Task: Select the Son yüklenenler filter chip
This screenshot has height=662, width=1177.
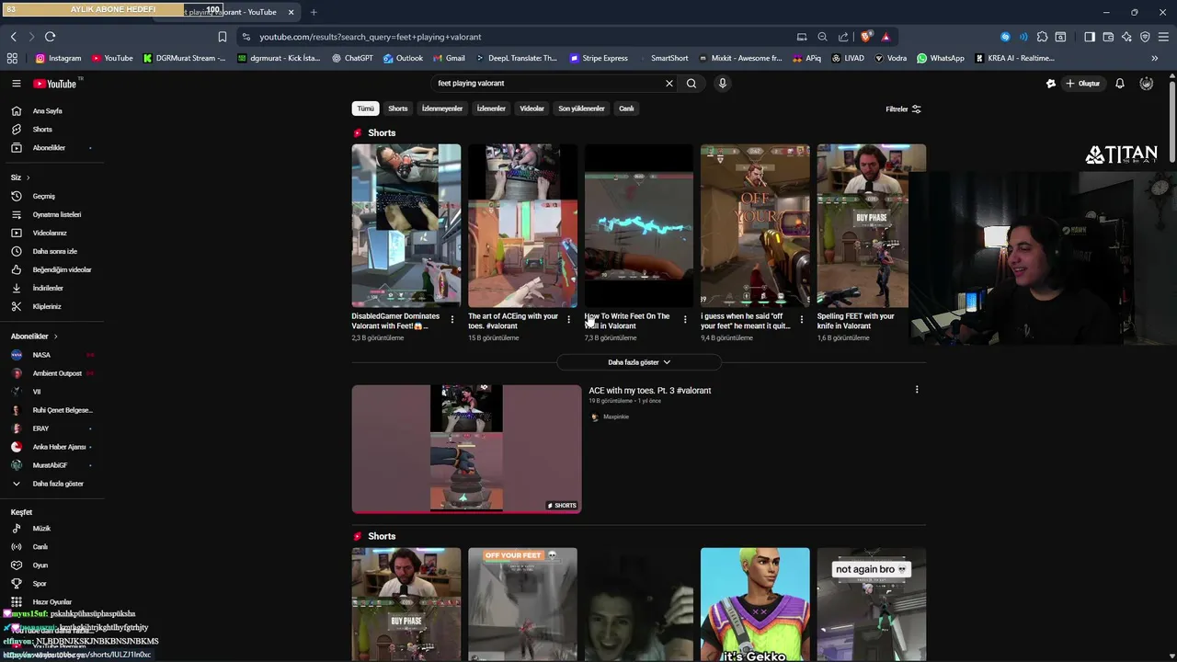Action: point(581,108)
